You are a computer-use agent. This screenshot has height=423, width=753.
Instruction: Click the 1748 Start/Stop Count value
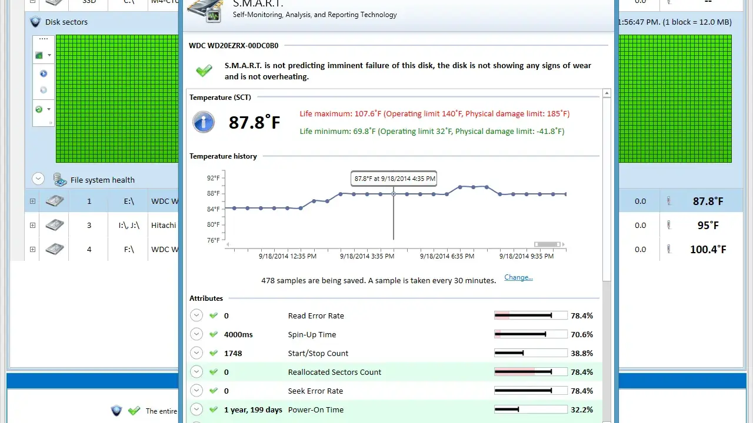point(233,353)
